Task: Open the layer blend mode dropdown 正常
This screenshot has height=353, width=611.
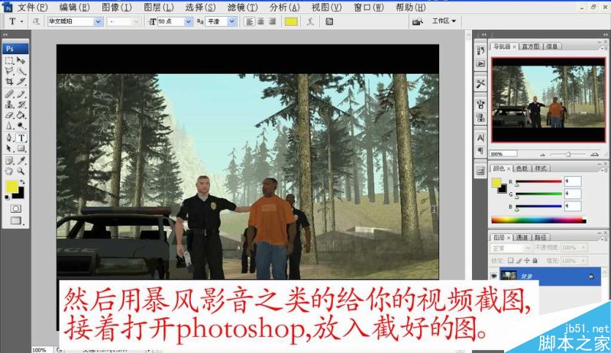Action: [511, 248]
